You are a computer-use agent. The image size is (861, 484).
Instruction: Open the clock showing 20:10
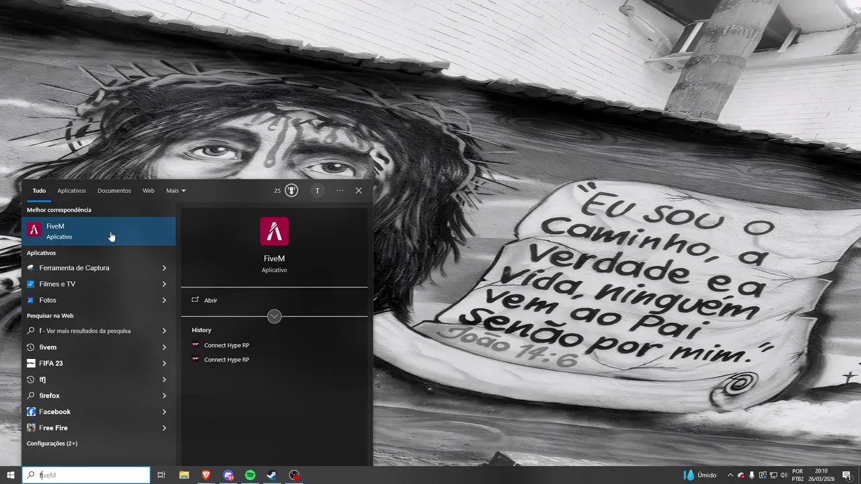tap(821, 475)
